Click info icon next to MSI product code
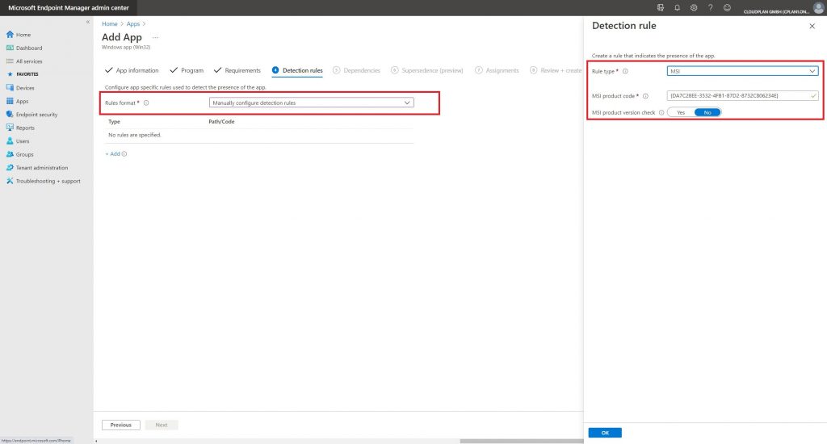 point(645,96)
